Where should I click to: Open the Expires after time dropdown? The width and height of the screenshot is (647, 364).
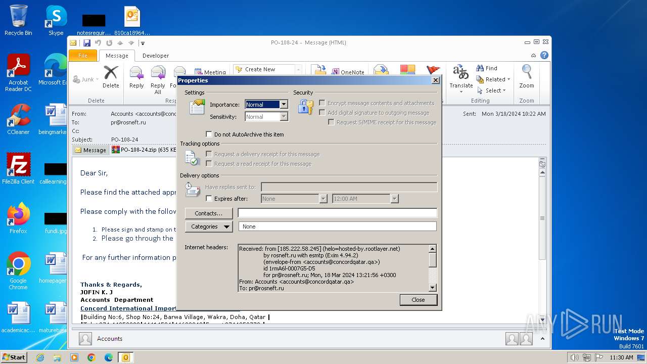395,199
